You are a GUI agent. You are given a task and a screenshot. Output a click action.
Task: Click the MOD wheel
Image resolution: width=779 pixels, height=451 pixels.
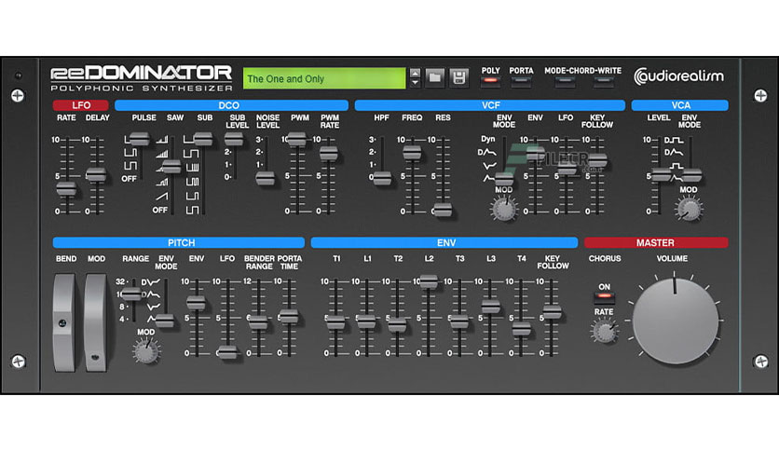pyautogui.click(x=95, y=322)
